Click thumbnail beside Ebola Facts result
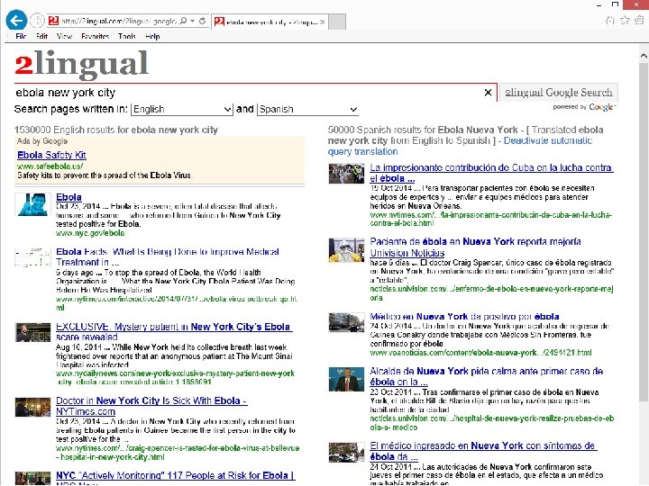The height and width of the screenshot is (486, 649). point(32,258)
